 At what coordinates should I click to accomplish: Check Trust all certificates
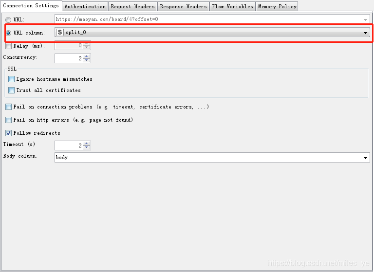tap(12, 90)
